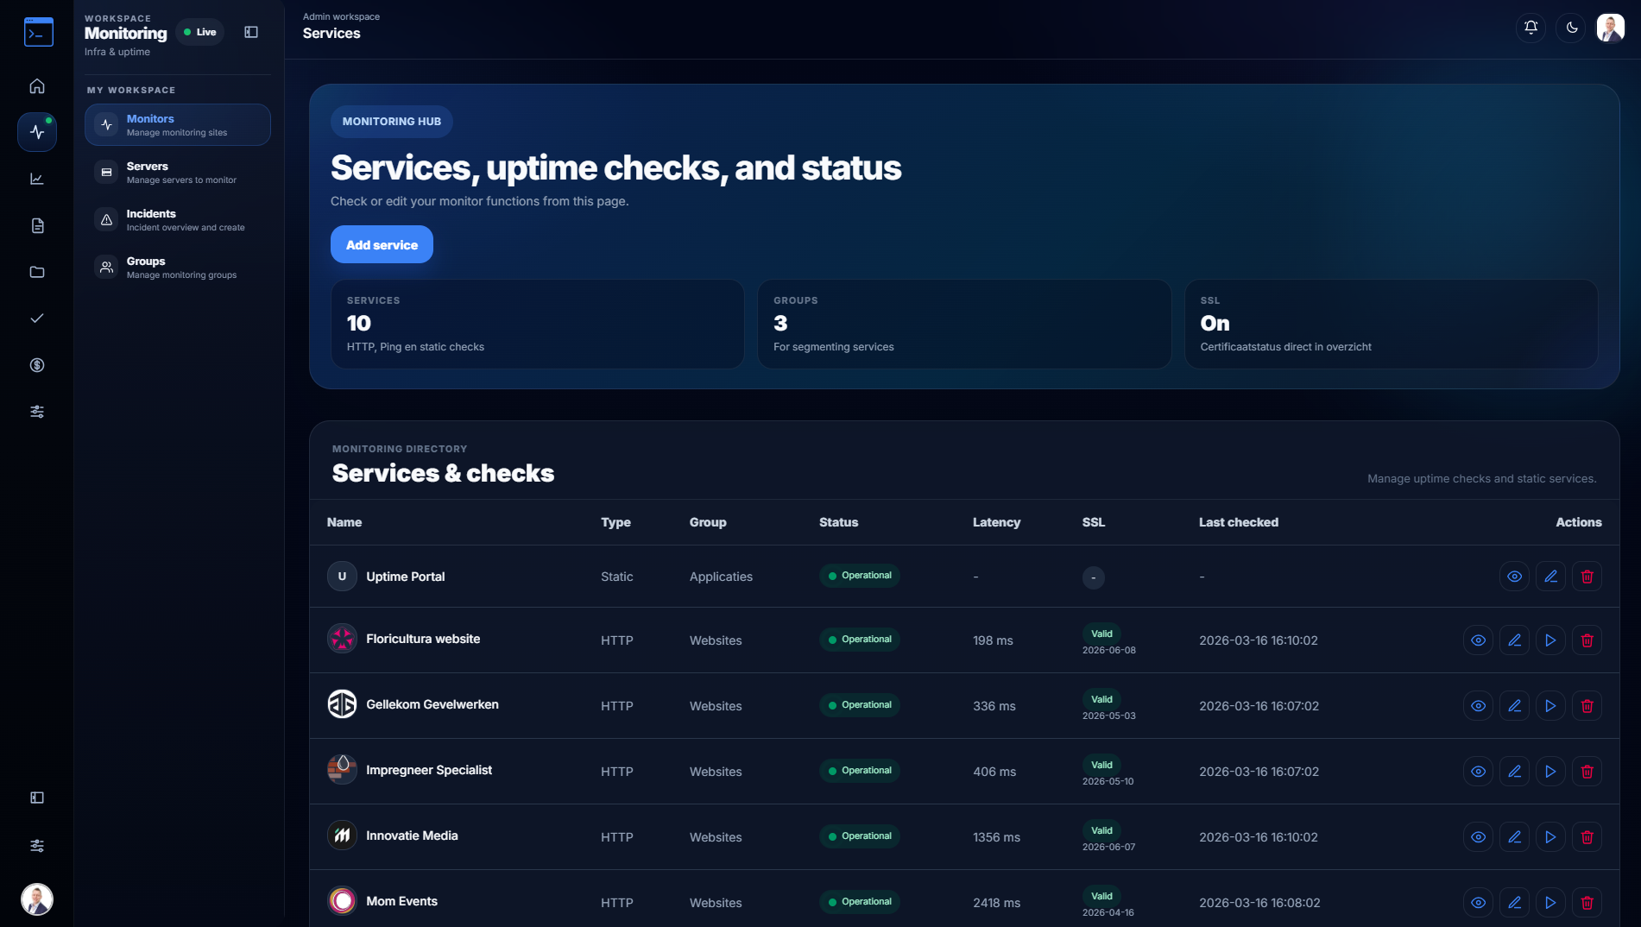1641x927 pixels.
Task: Toggle dark mode with moon icon
Action: [x=1571, y=28]
